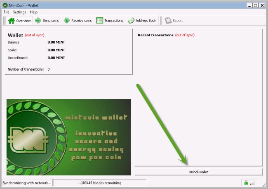This screenshot has width=268, height=189.
Task: Click the Wallet out of sync warning
Action: coord(35,35)
